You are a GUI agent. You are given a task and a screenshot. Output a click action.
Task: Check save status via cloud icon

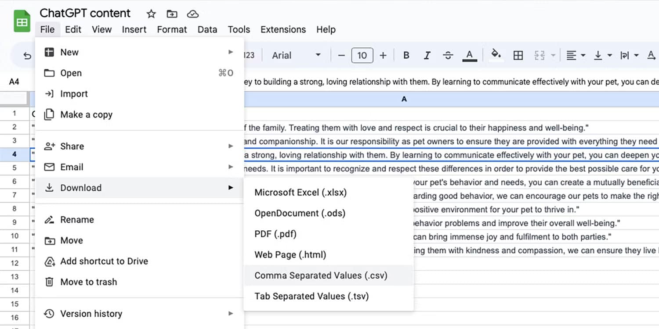(192, 14)
